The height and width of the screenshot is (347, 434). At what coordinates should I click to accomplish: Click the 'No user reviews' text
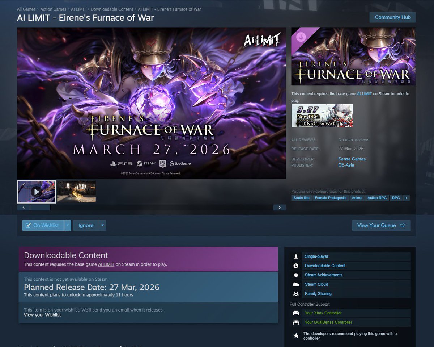coord(354,140)
